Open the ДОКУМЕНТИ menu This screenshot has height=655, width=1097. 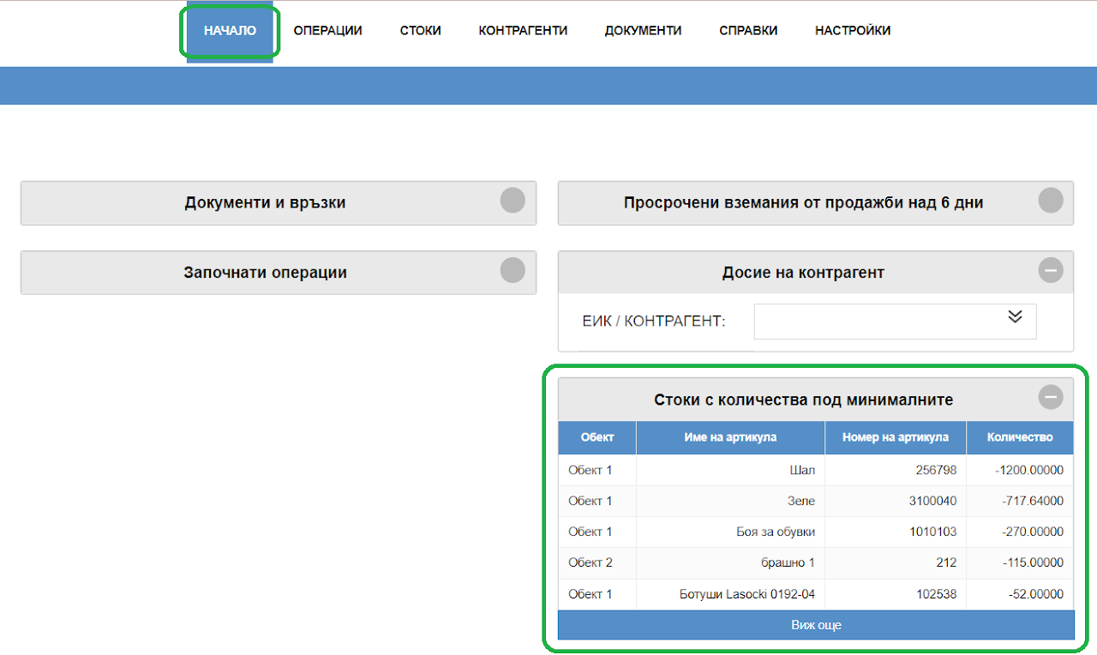[644, 31]
